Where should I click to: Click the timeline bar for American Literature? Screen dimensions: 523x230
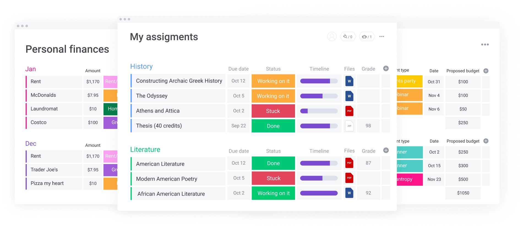pos(319,163)
